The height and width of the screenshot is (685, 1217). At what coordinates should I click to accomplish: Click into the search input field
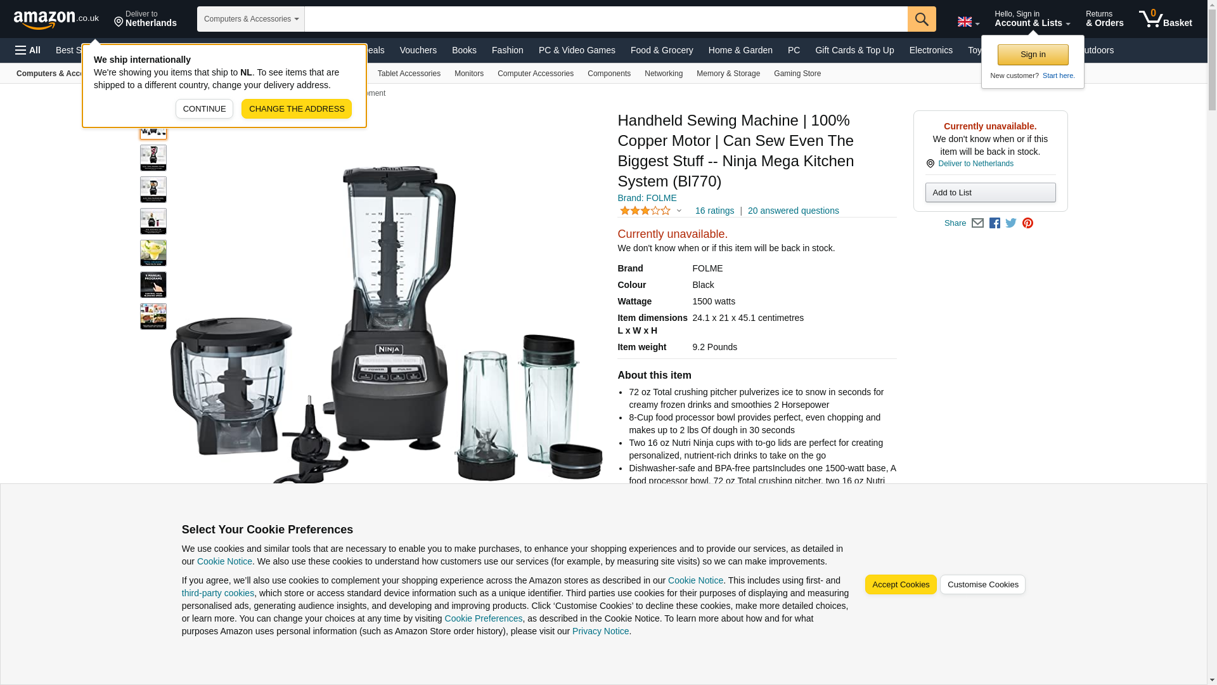[606, 19]
